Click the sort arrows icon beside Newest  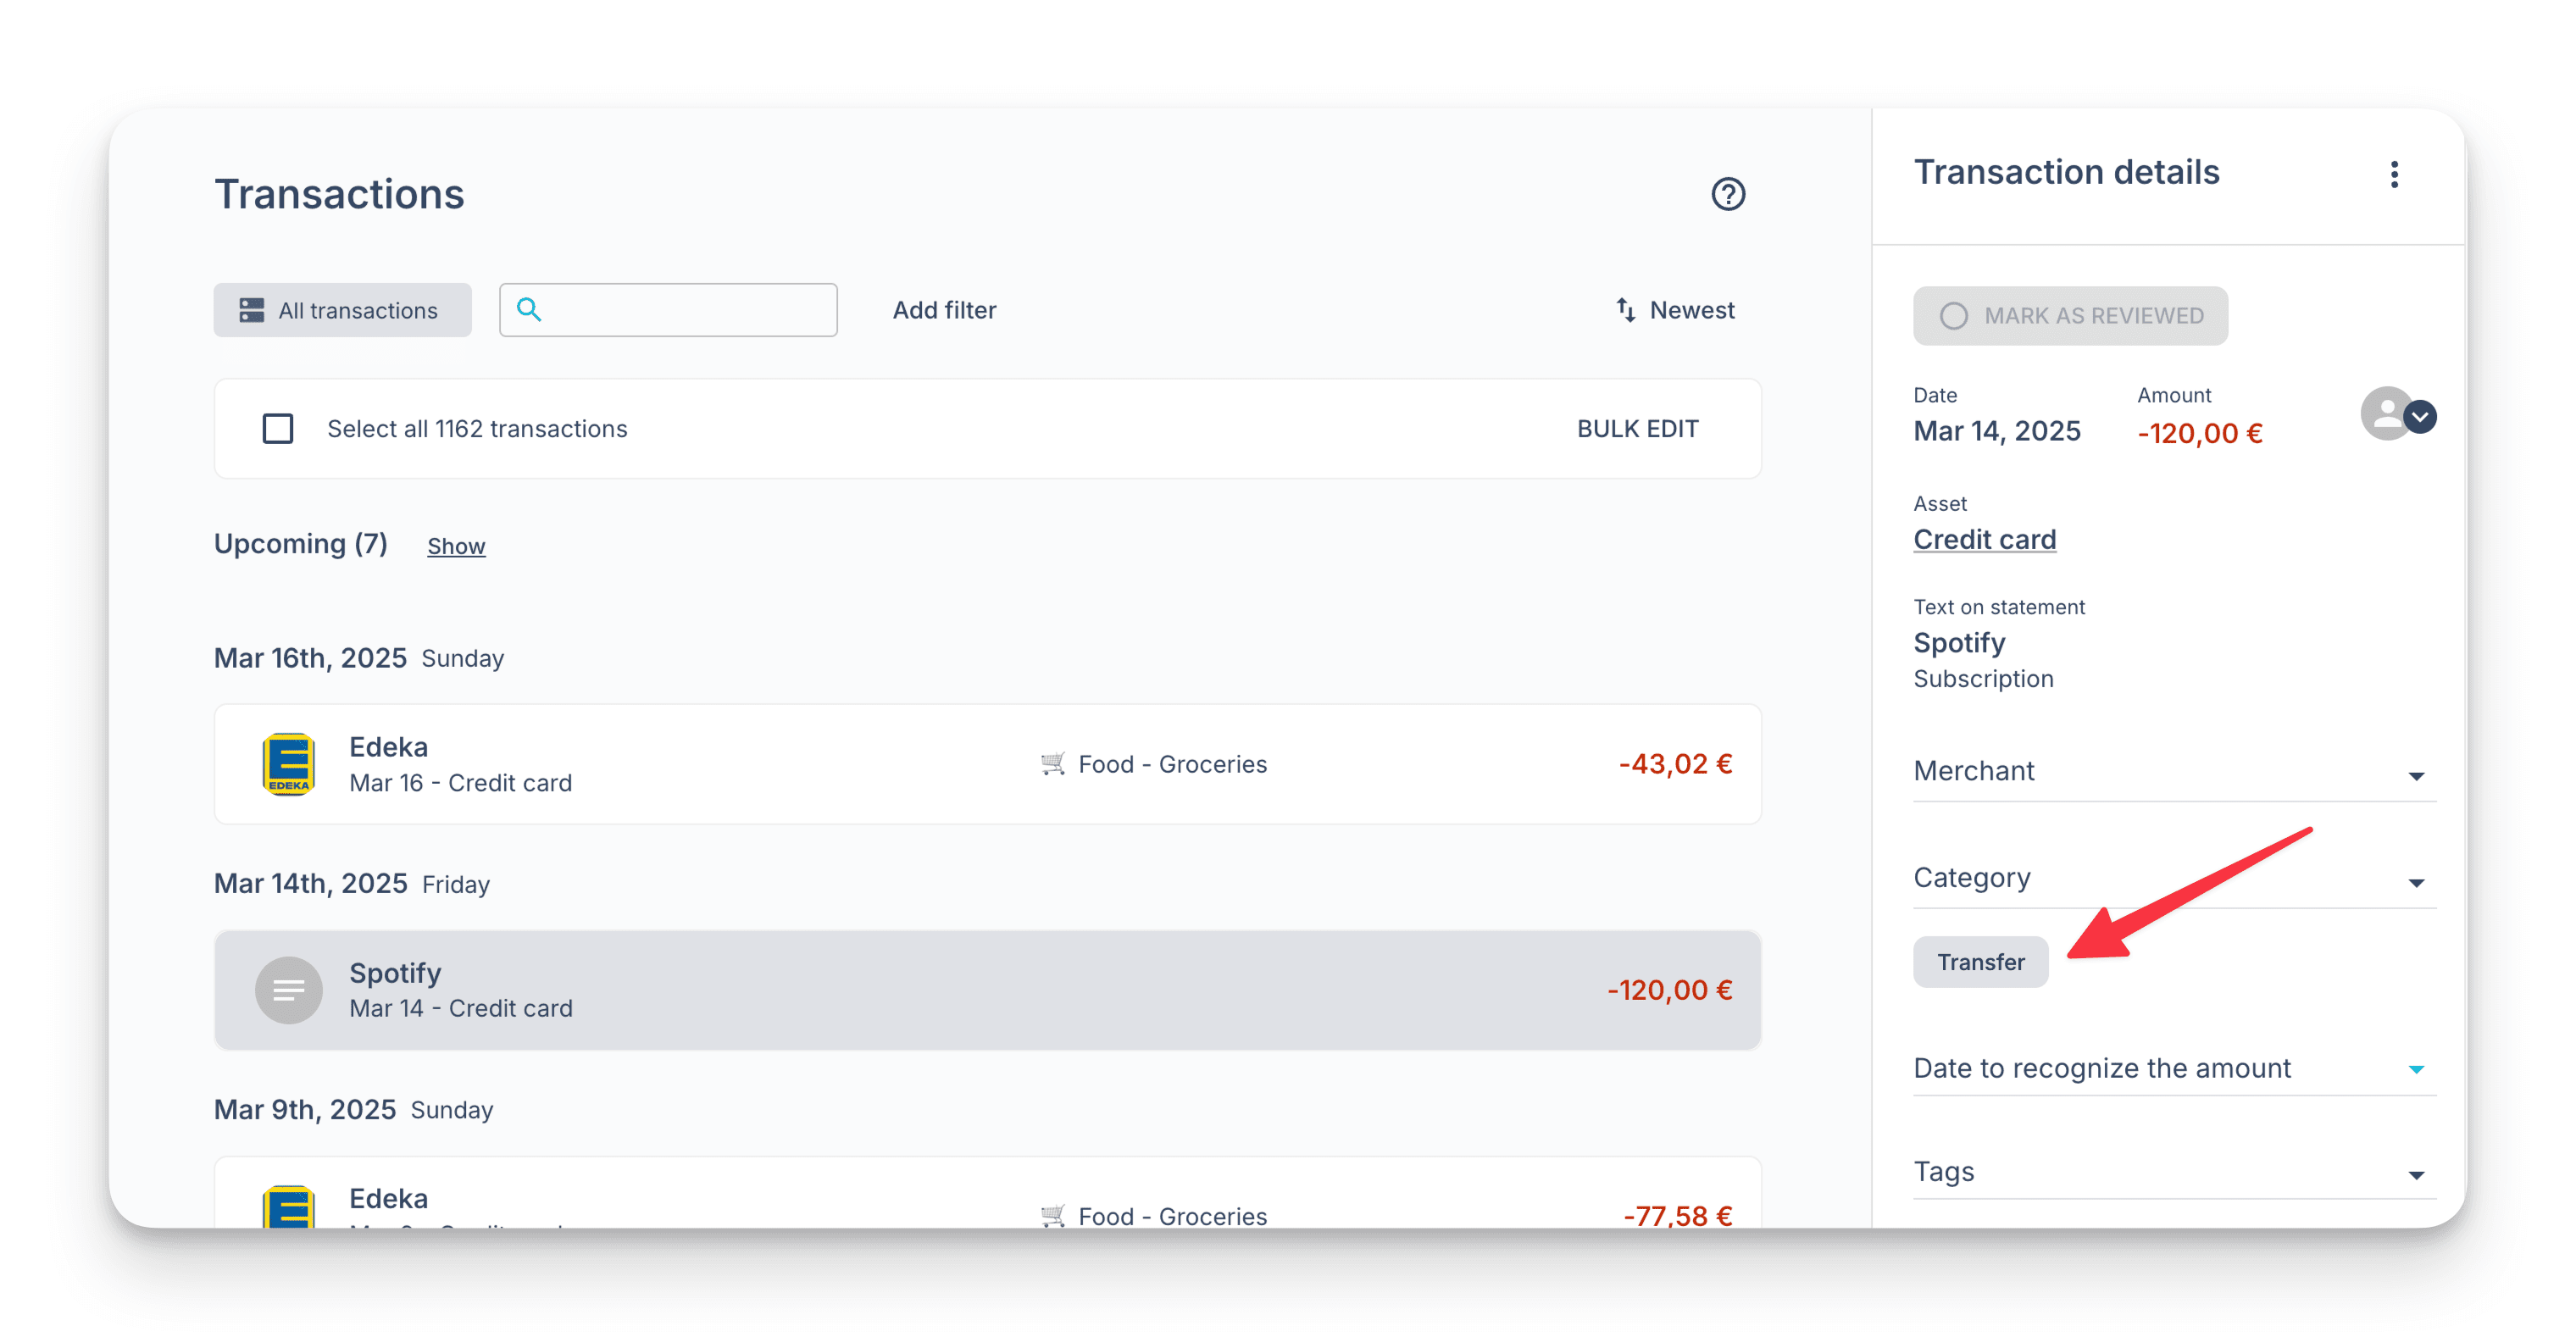tap(1626, 310)
